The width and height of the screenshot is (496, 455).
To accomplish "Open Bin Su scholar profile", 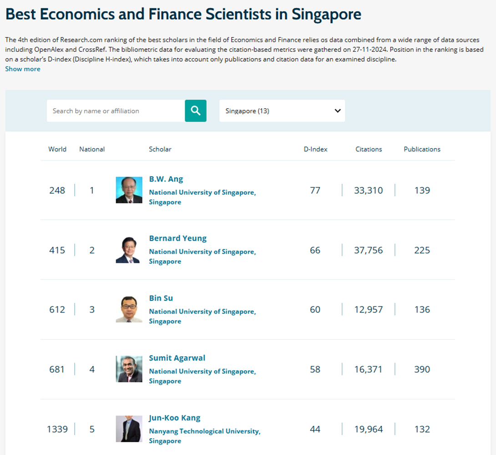I will click(161, 298).
